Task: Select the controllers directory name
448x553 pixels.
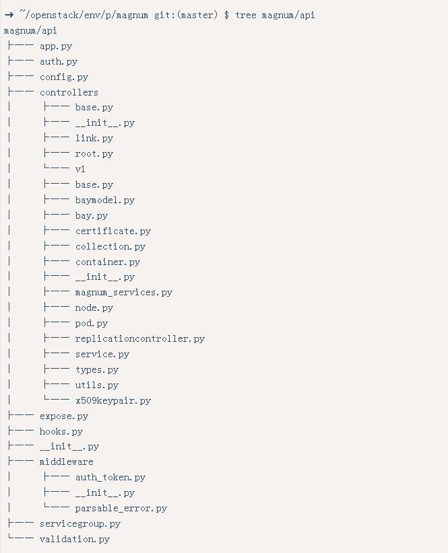Action: [69, 92]
